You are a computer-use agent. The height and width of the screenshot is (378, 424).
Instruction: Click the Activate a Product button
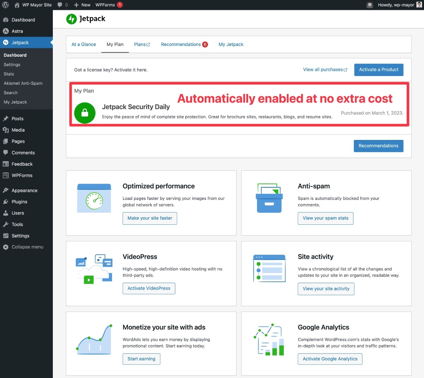pos(379,70)
